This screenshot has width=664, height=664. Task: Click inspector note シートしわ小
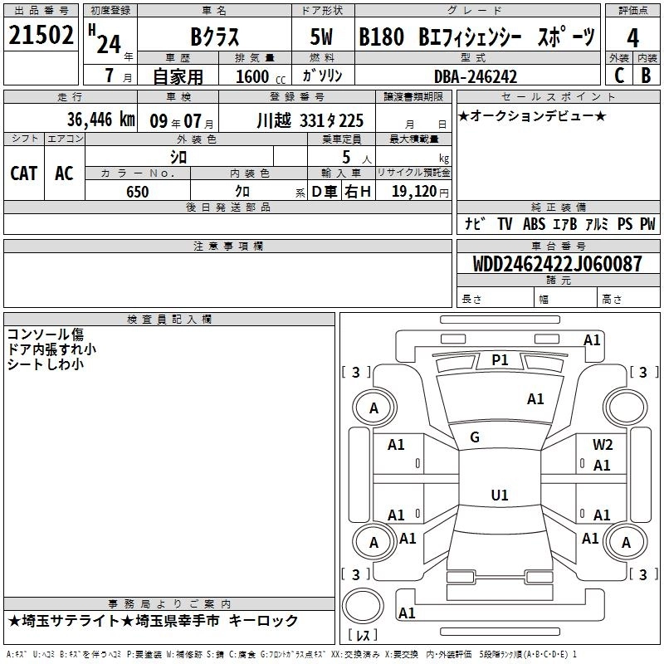click(x=46, y=364)
